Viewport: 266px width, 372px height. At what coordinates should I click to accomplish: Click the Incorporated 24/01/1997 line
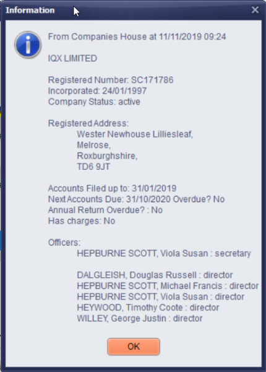tap(97, 91)
